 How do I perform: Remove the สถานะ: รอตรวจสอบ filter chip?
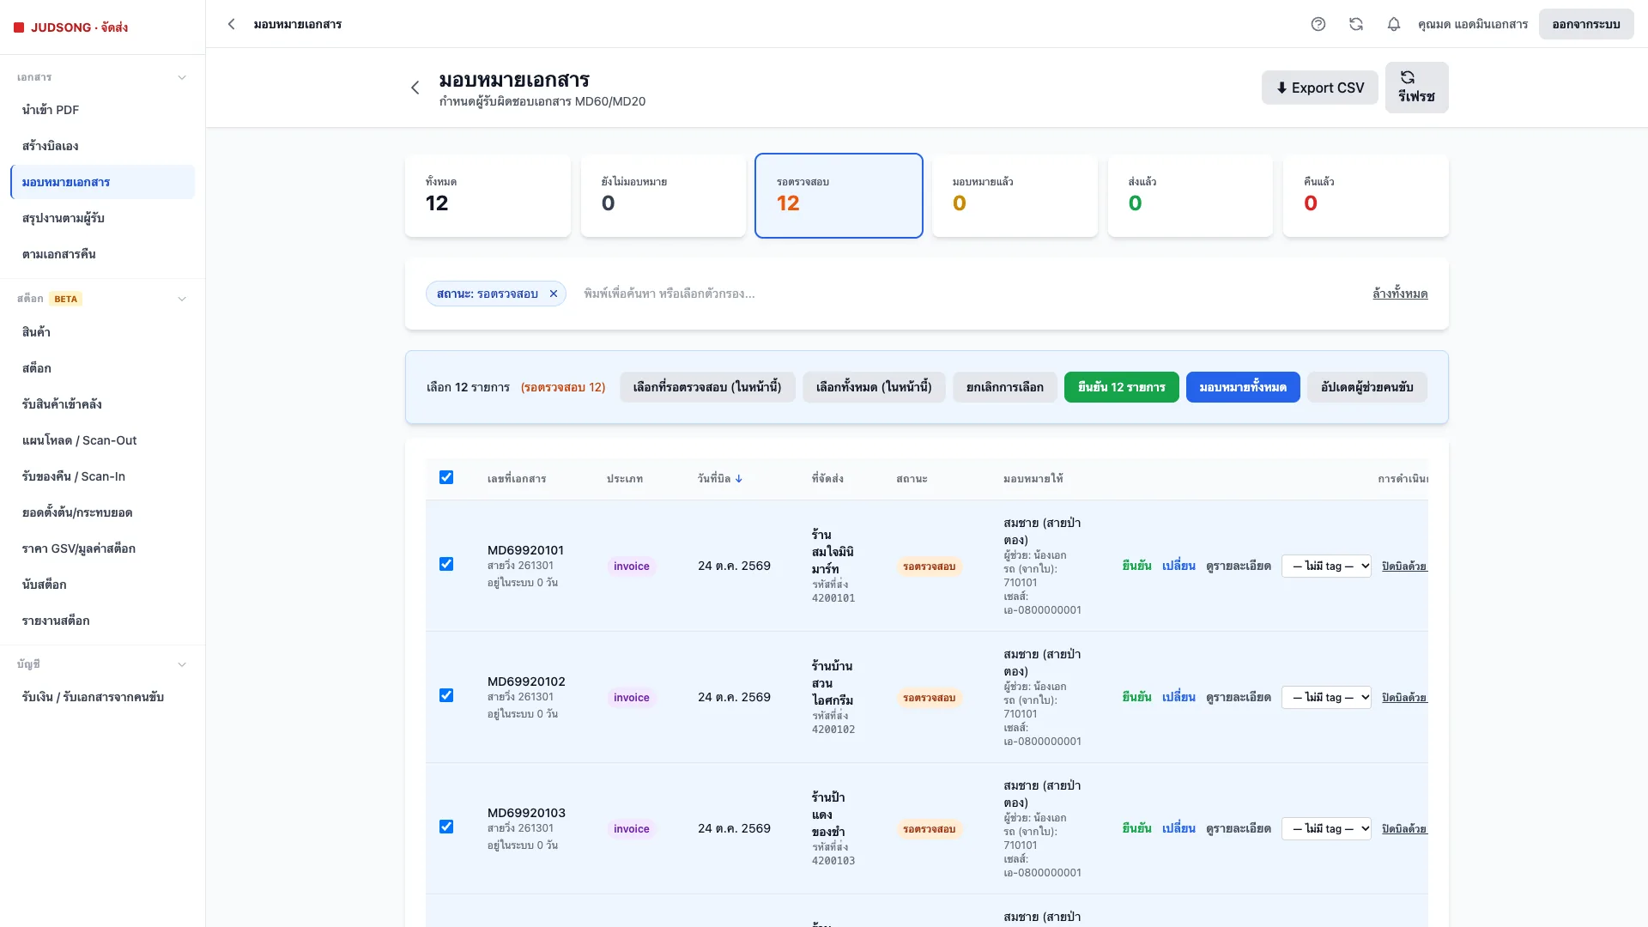(554, 294)
